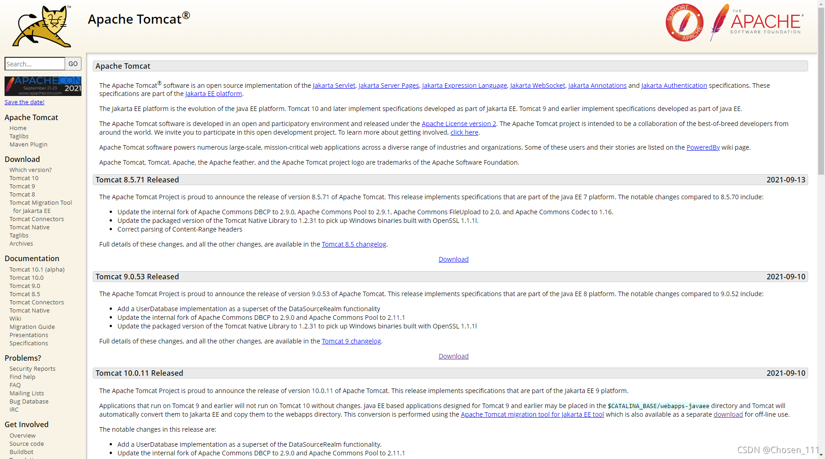Screen dimensions: 825x459
Task: Open the Tomcat 8.5 changelog link
Action: point(354,244)
